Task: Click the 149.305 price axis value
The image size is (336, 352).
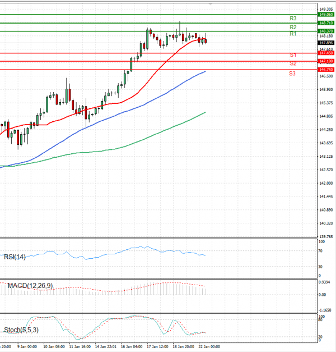Action: pos(326,9)
